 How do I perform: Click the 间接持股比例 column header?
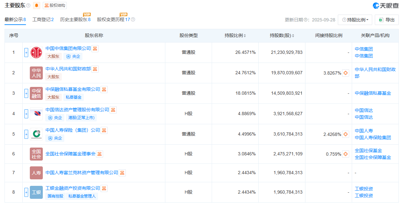(x=328, y=36)
